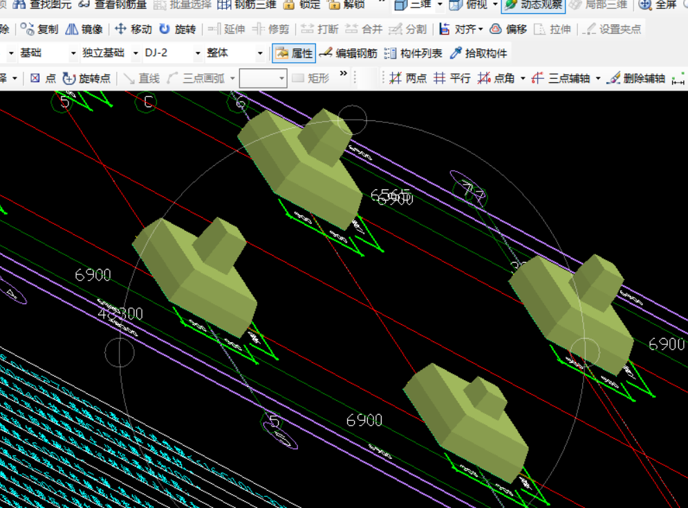This screenshot has height=508, width=688.
Task: Click the 查找图元 find element tool
Action: (x=42, y=5)
